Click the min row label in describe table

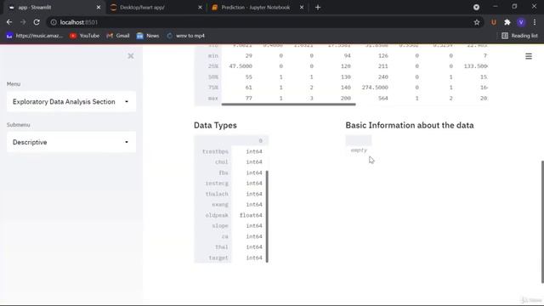tap(213, 55)
